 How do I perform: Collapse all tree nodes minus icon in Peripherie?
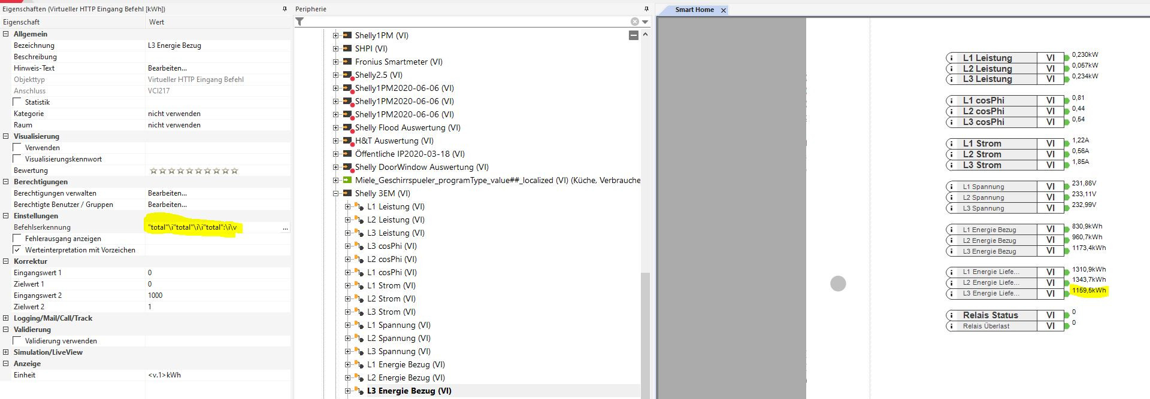[x=634, y=35]
